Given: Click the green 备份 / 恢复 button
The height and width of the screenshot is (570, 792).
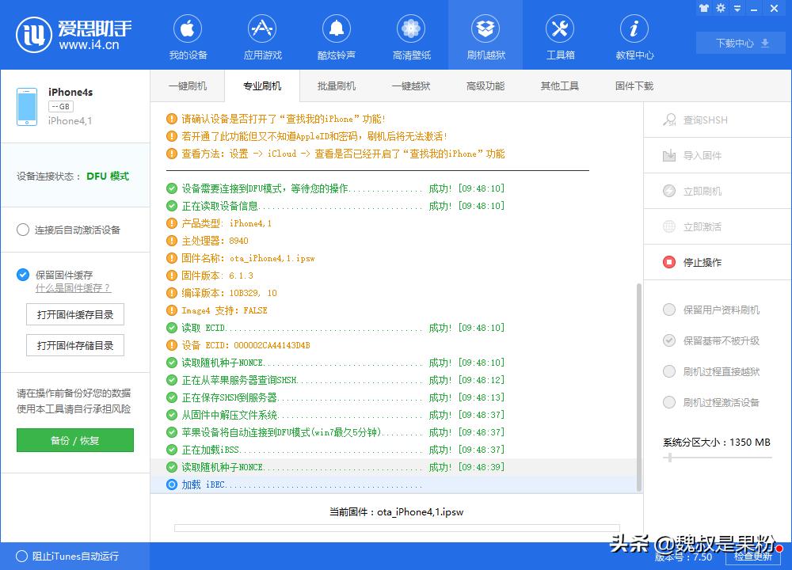Looking at the screenshot, I should point(74,440).
